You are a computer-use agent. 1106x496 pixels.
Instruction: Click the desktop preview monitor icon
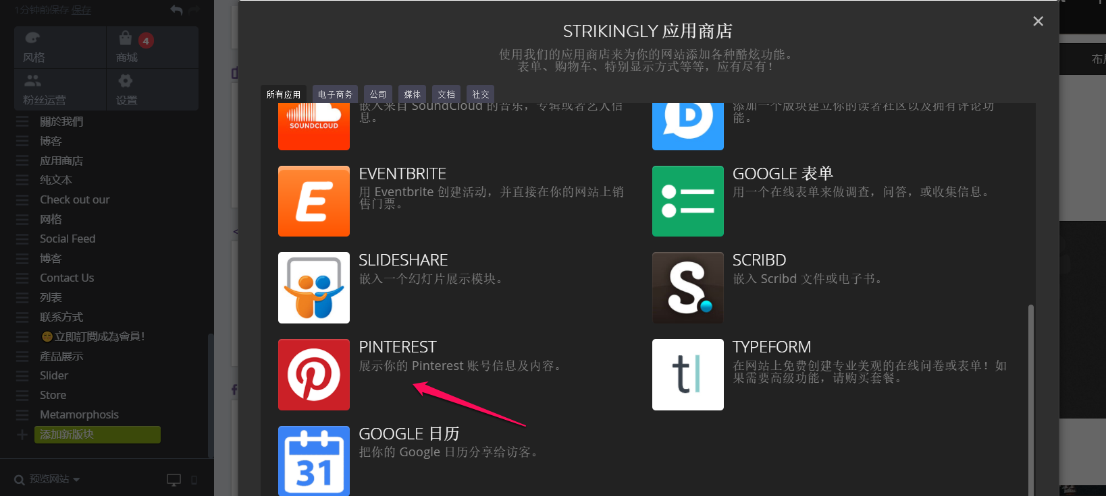174,480
